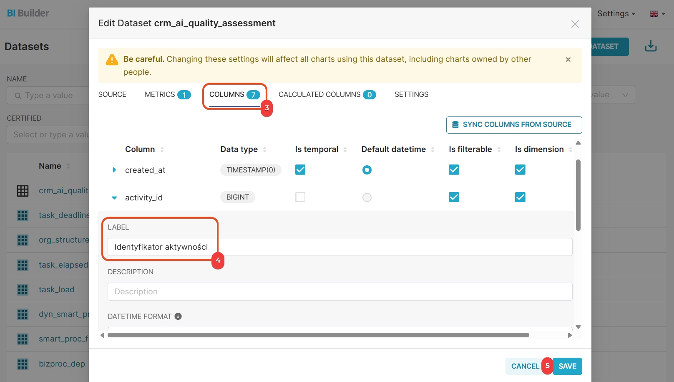This screenshot has height=382, width=674.
Task: Click the download/import dataset icon
Action: point(651,46)
